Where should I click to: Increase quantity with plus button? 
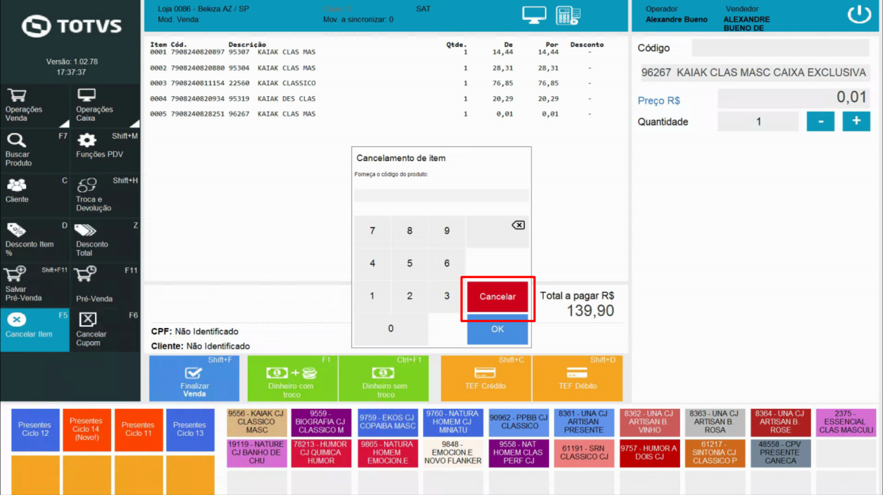point(856,121)
